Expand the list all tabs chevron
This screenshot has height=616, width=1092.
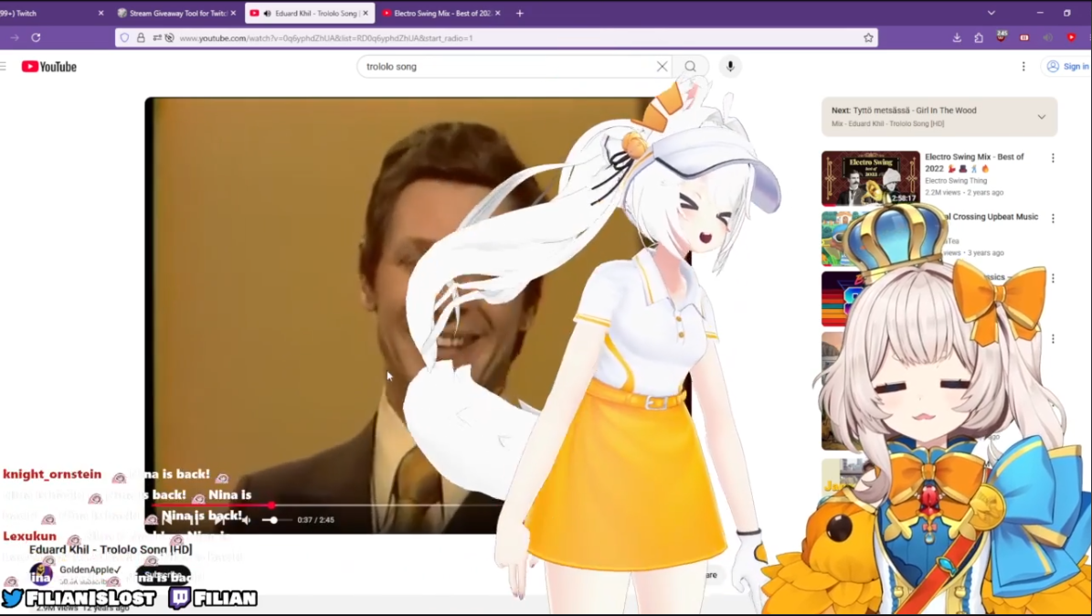991,13
